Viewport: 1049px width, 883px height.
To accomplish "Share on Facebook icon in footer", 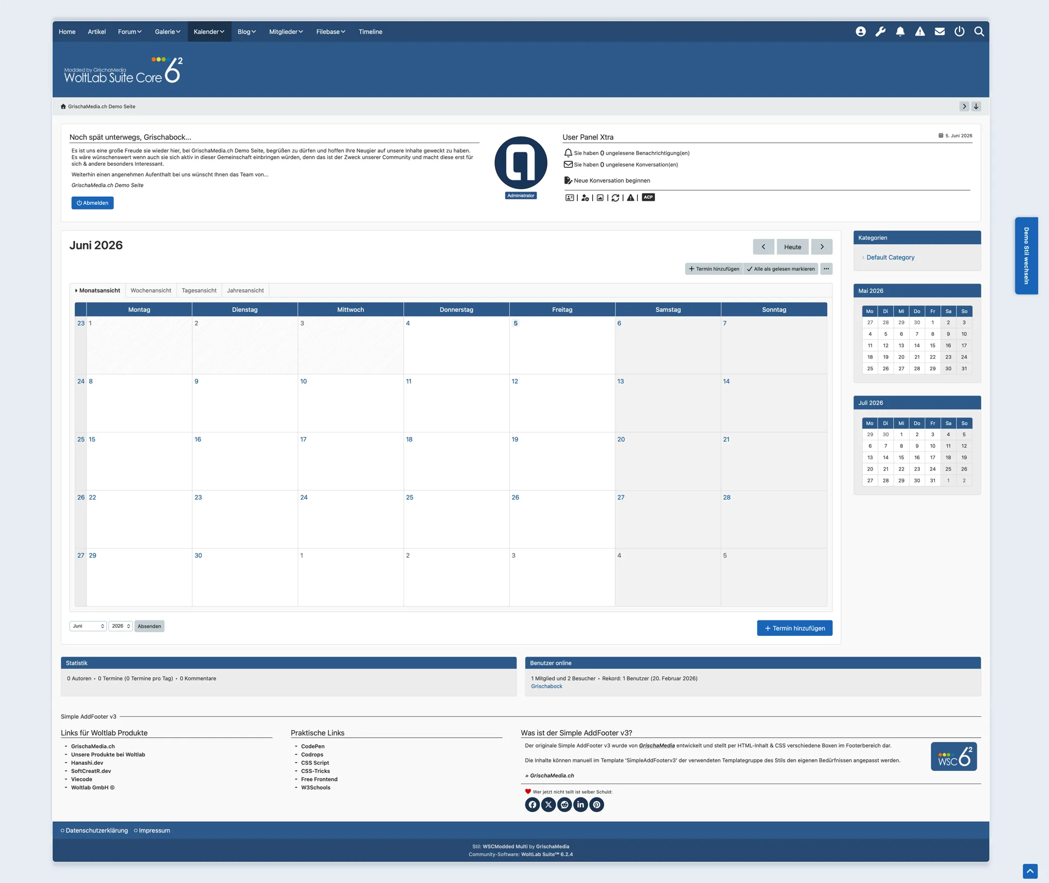I will coord(532,805).
